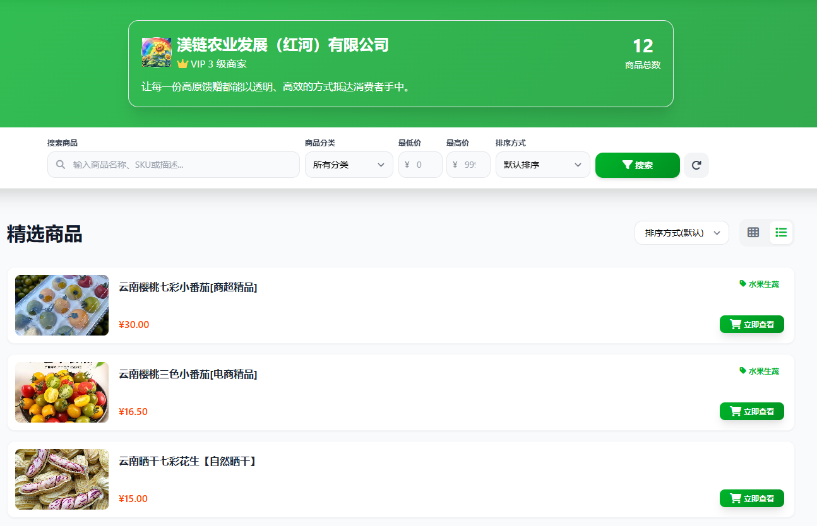Click 立即查看 for 三色小番茄

pos(751,411)
